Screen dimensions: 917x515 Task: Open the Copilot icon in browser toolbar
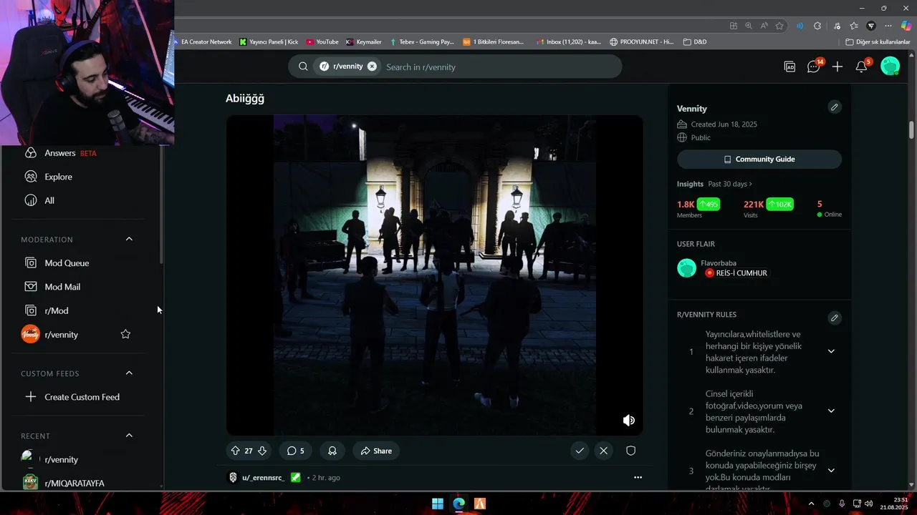tap(906, 26)
